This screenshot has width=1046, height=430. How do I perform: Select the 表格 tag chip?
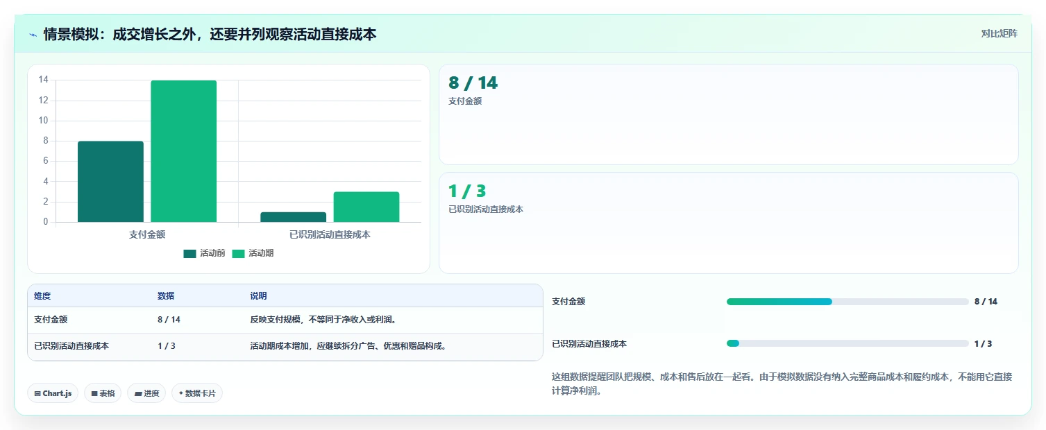pos(103,393)
